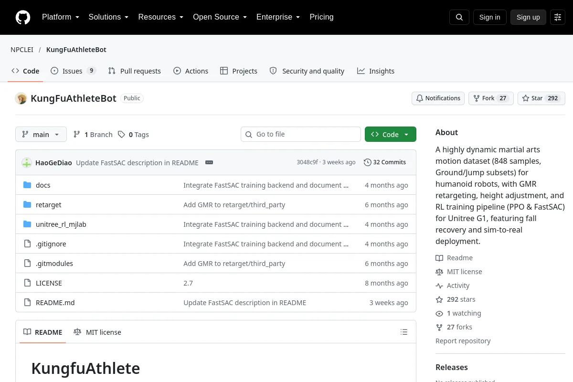Screen dimensions: 573x382
Task: Open the README outline list icon
Action: pyautogui.click(x=404, y=332)
